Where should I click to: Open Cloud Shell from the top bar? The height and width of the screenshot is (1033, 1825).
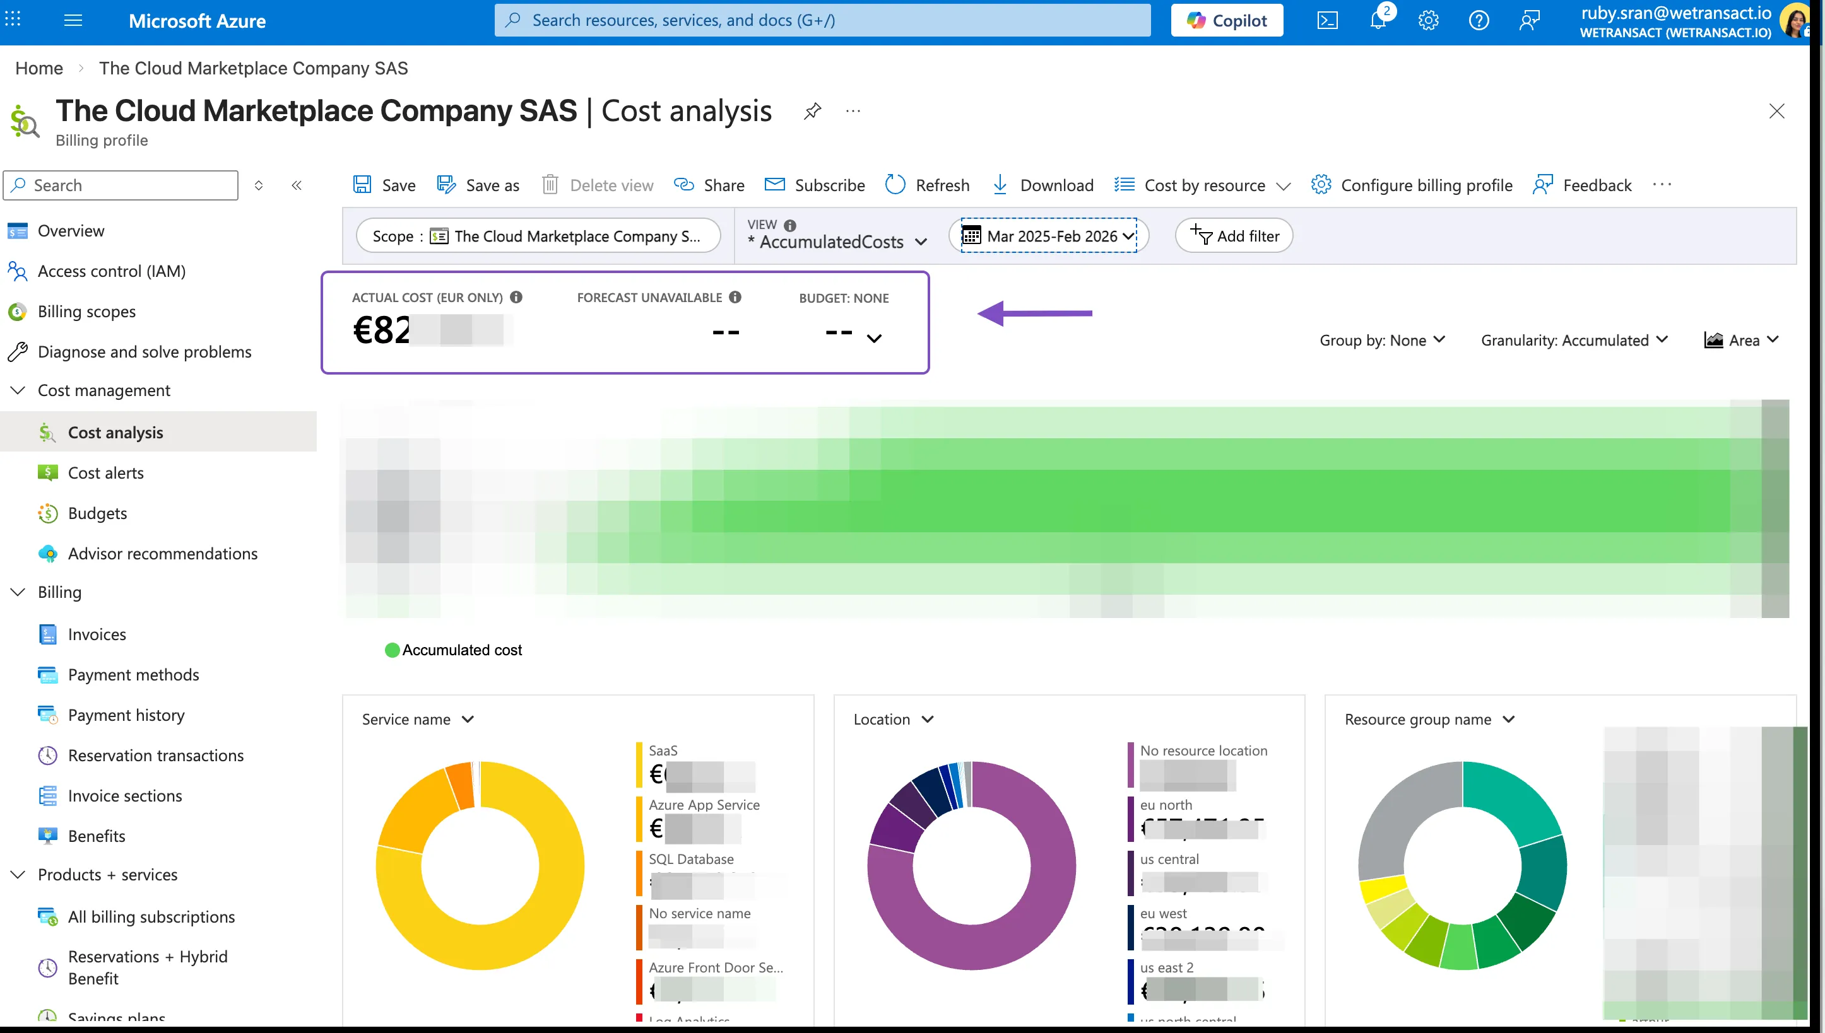[x=1327, y=21]
